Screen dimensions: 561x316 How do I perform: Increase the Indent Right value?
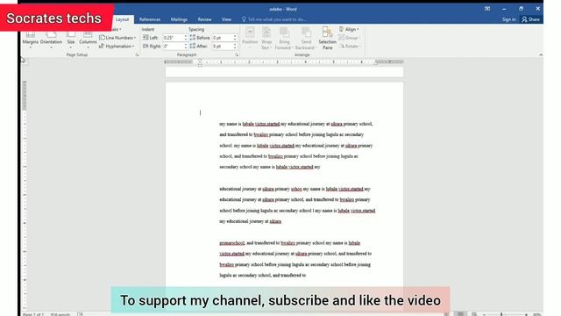point(186,45)
